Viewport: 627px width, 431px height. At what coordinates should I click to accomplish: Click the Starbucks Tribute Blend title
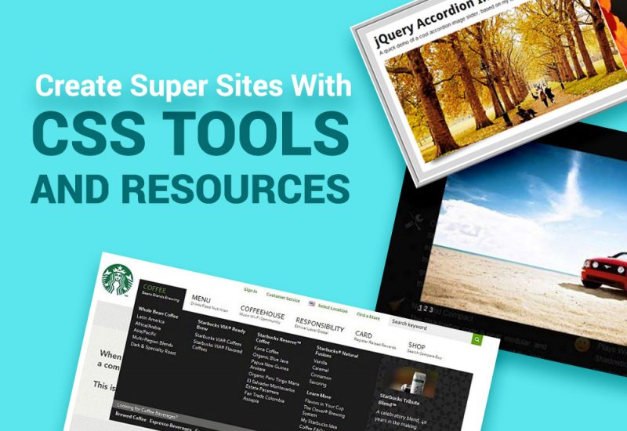click(399, 400)
